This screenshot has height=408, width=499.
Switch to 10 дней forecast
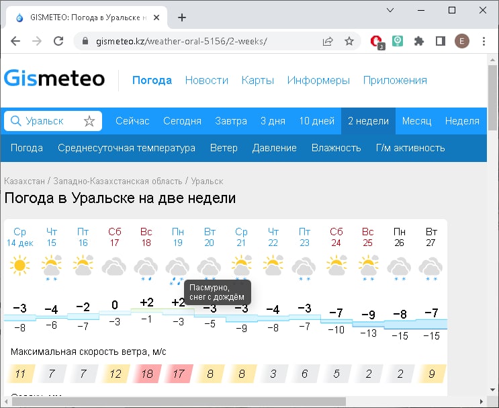(x=316, y=121)
